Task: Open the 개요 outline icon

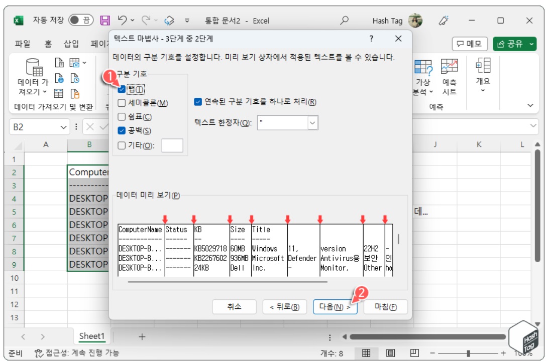Action: point(483,65)
